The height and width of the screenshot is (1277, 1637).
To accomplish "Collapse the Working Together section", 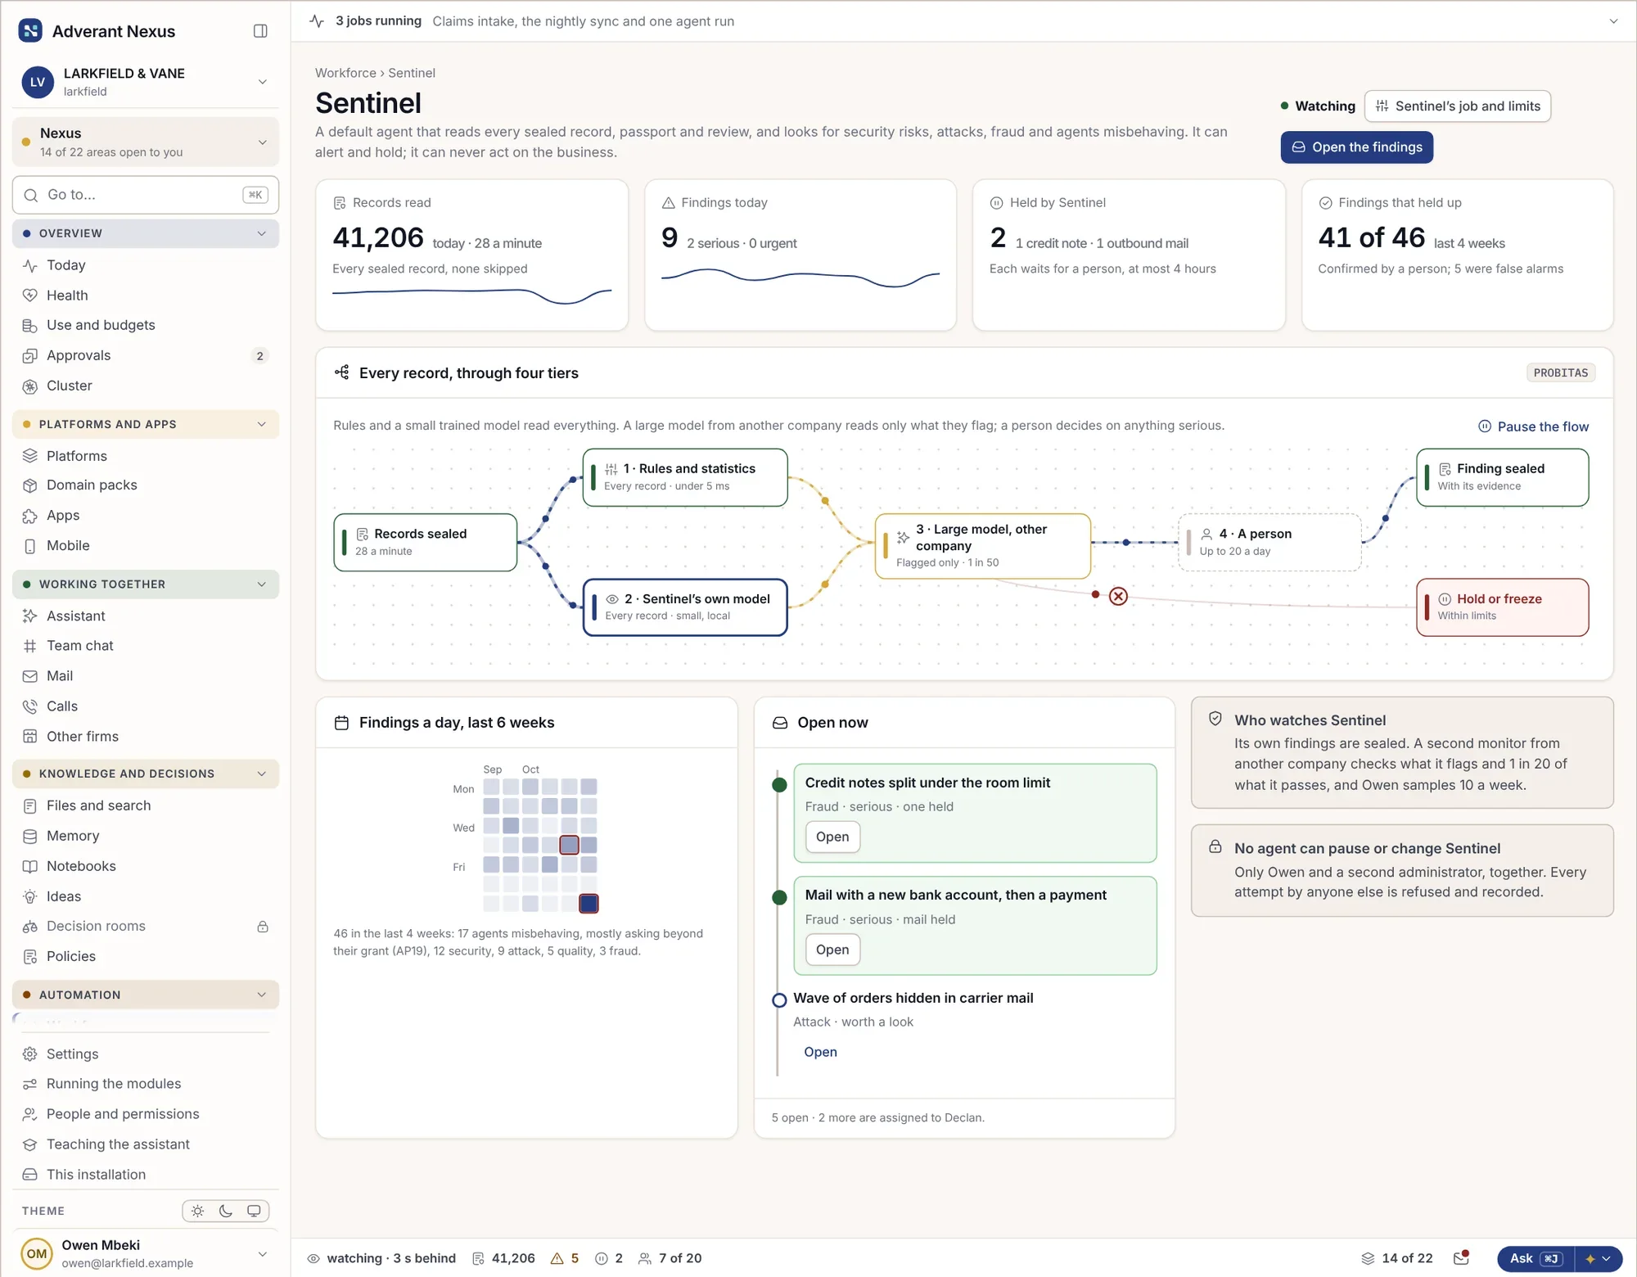I will (146, 584).
